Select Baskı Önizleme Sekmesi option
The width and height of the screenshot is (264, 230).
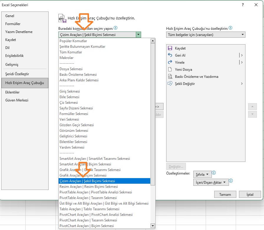pos(104,75)
